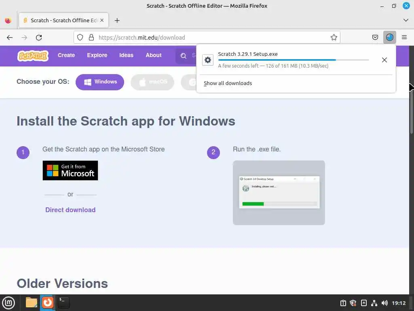Click the Older Versions heading
The height and width of the screenshot is (311, 414).
point(62,283)
